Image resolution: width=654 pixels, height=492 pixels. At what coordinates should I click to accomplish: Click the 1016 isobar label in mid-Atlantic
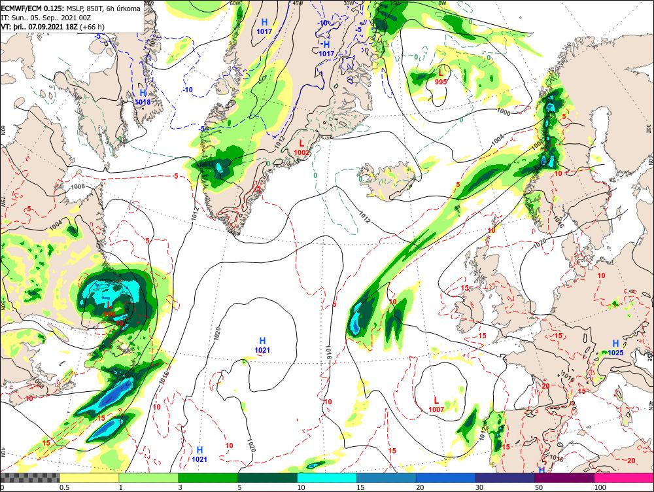(328, 353)
